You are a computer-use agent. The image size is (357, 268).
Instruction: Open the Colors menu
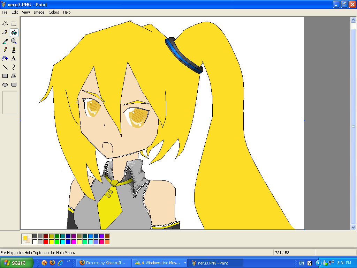[54, 12]
